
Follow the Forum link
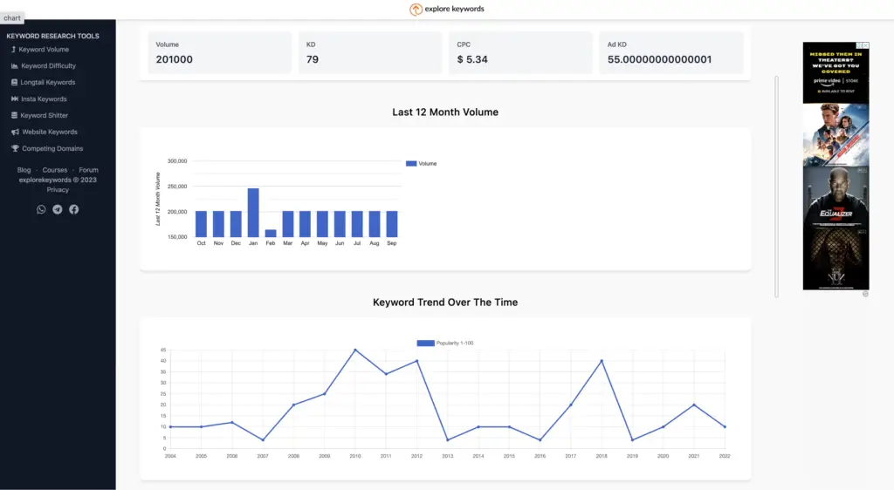click(x=88, y=170)
